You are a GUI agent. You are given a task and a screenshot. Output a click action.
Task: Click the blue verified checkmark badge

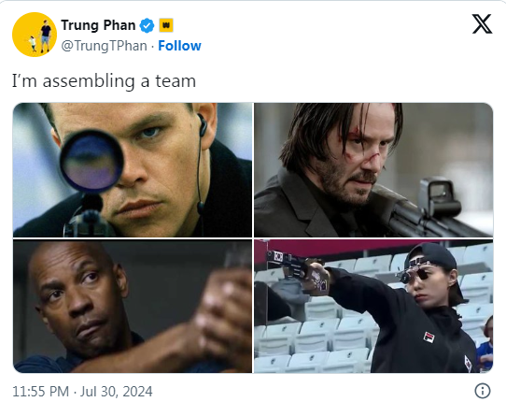[x=147, y=25]
